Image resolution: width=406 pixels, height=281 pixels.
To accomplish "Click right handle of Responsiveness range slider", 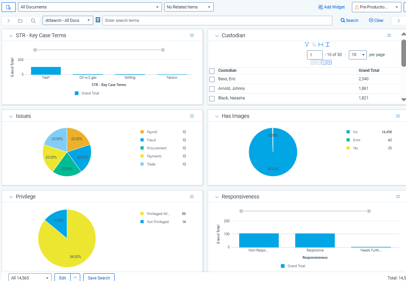I will (x=369, y=211).
